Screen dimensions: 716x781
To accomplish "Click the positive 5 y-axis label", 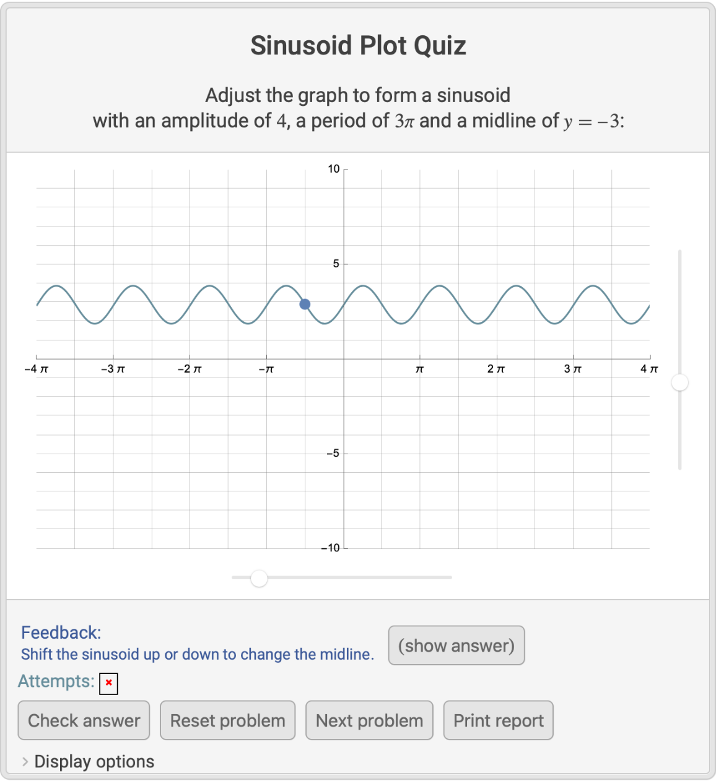I will [336, 264].
